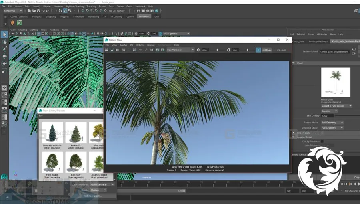Viewport: 360px width, 204px height.
Task: Toggle the Render View RGB channels icon
Action: pyautogui.click(x=140, y=50)
